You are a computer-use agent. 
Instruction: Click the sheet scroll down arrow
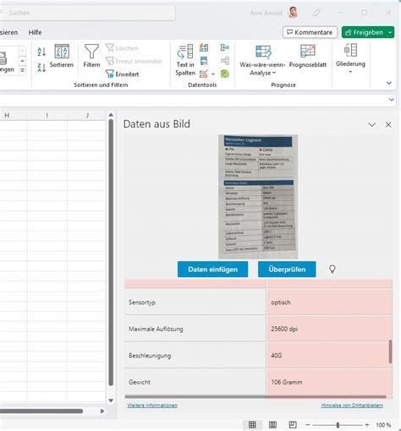[111, 401]
